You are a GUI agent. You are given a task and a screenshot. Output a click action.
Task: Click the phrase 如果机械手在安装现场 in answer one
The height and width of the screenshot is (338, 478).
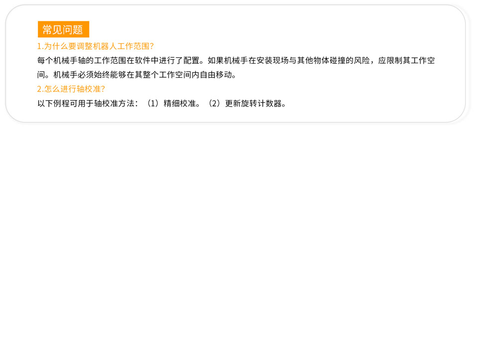coord(248,60)
